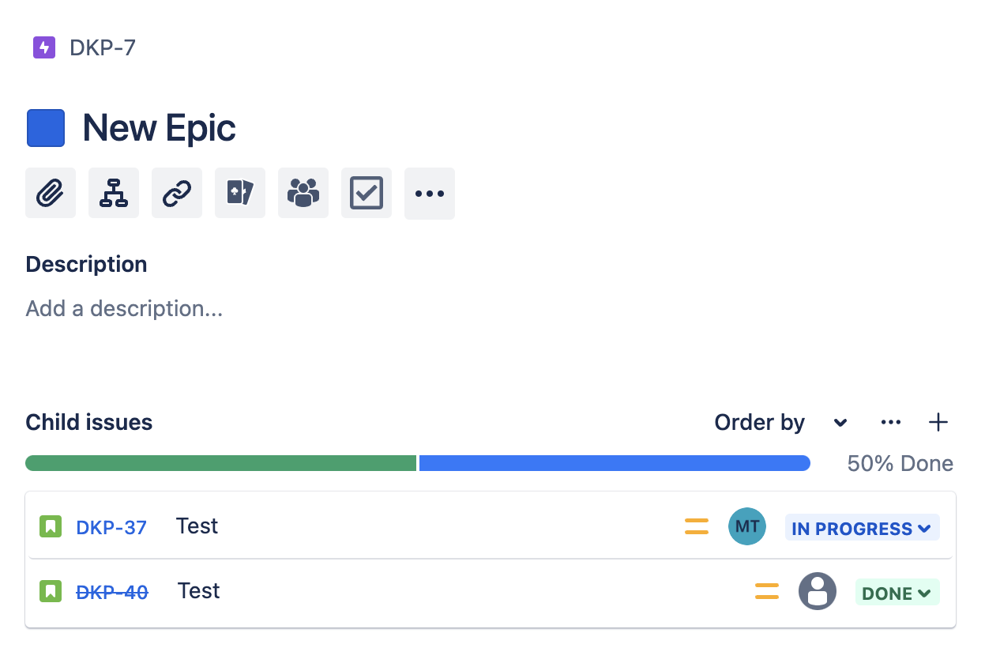
Task: Click the add apps card icon
Action: coord(239,193)
